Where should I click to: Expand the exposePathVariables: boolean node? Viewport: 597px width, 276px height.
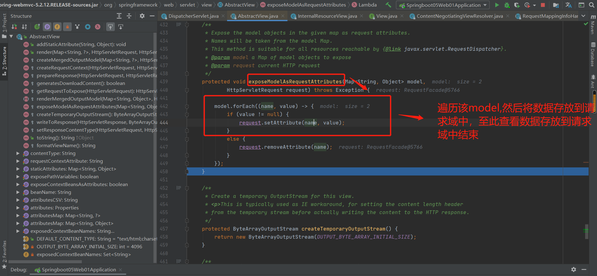coord(18,176)
